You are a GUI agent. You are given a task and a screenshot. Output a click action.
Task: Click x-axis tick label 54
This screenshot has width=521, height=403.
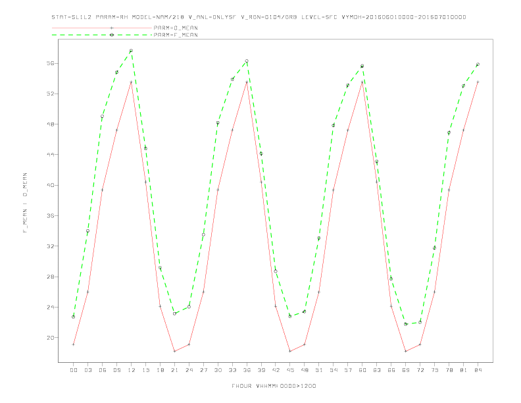[x=334, y=370]
